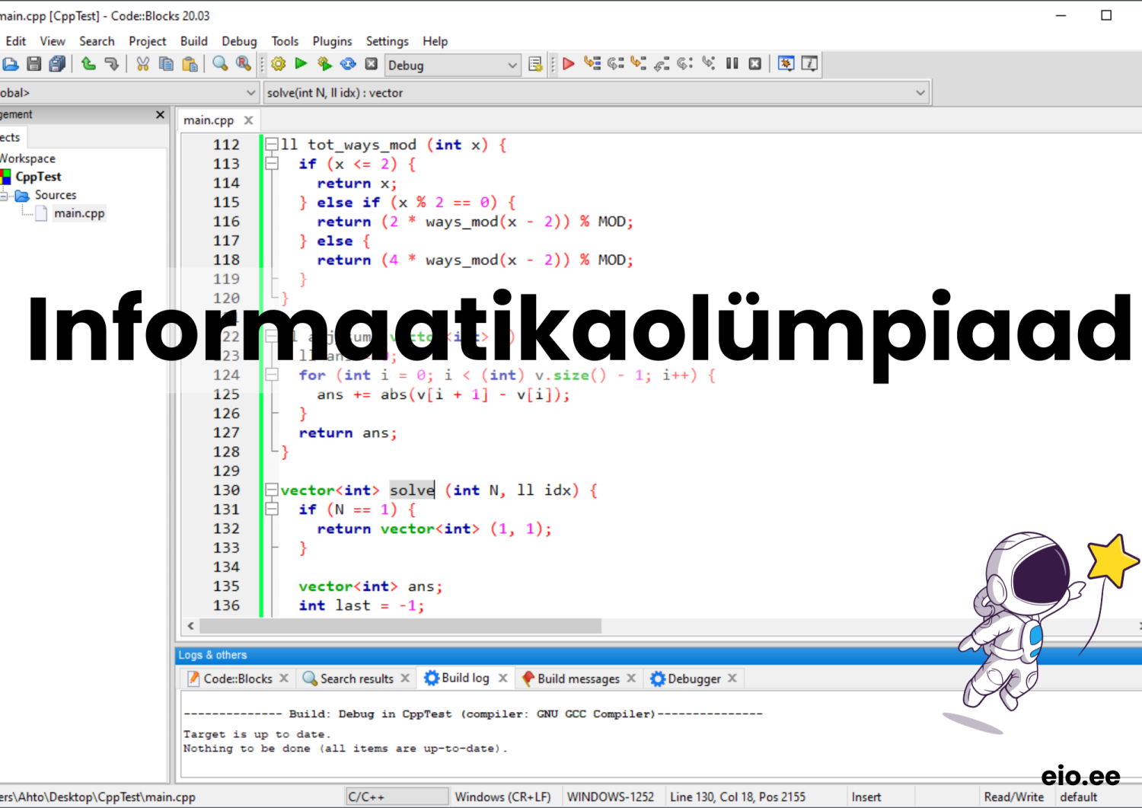The width and height of the screenshot is (1142, 808).
Task: Open the solve function symbol dropdown
Action: coord(597,93)
